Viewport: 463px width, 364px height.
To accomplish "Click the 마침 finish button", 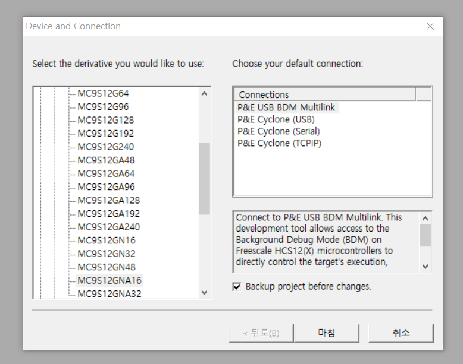I will click(326, 333).
